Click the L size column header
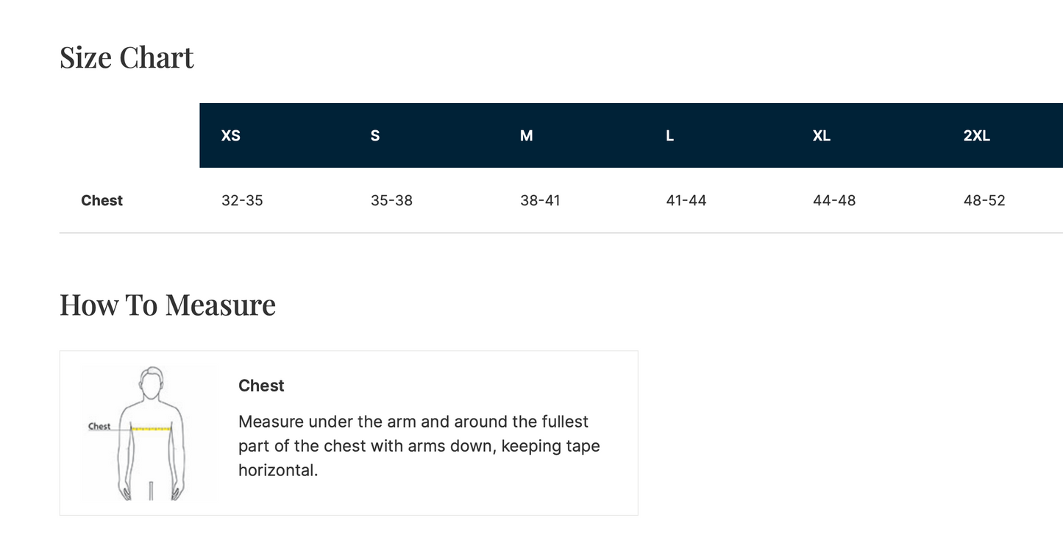 (x=669, y=136)
